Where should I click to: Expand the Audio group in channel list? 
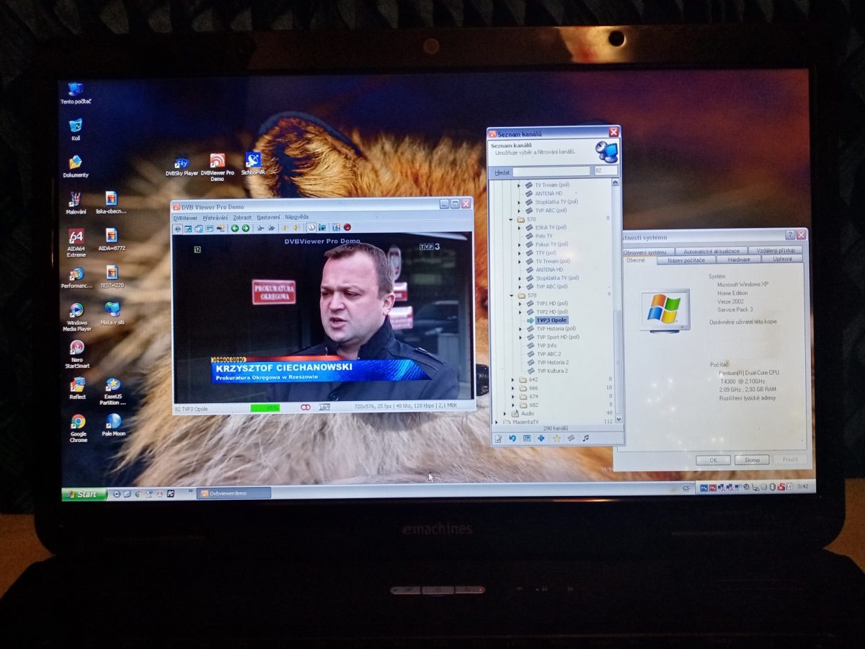click(x=505, y=414)
